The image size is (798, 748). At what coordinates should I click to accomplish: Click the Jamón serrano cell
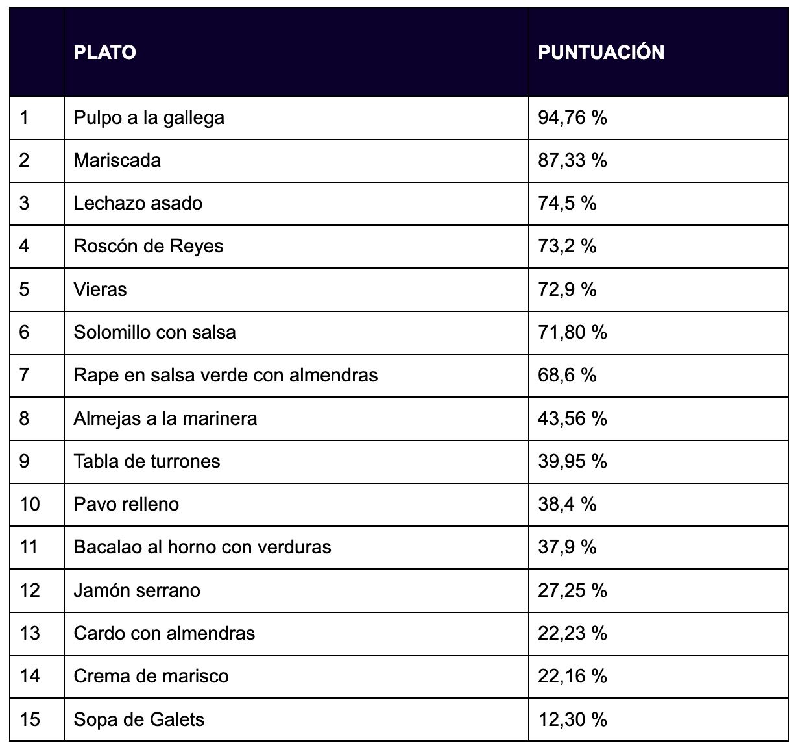click(137, 590)
